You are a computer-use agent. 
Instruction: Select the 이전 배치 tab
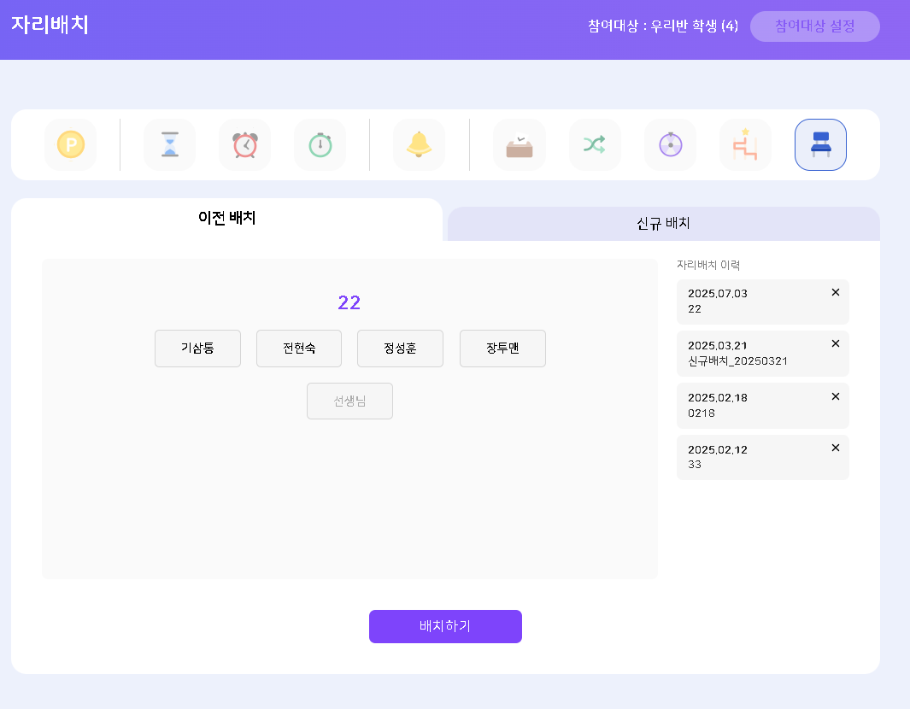coord(227,219)
